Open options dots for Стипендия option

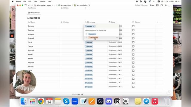tap(117, 37)
